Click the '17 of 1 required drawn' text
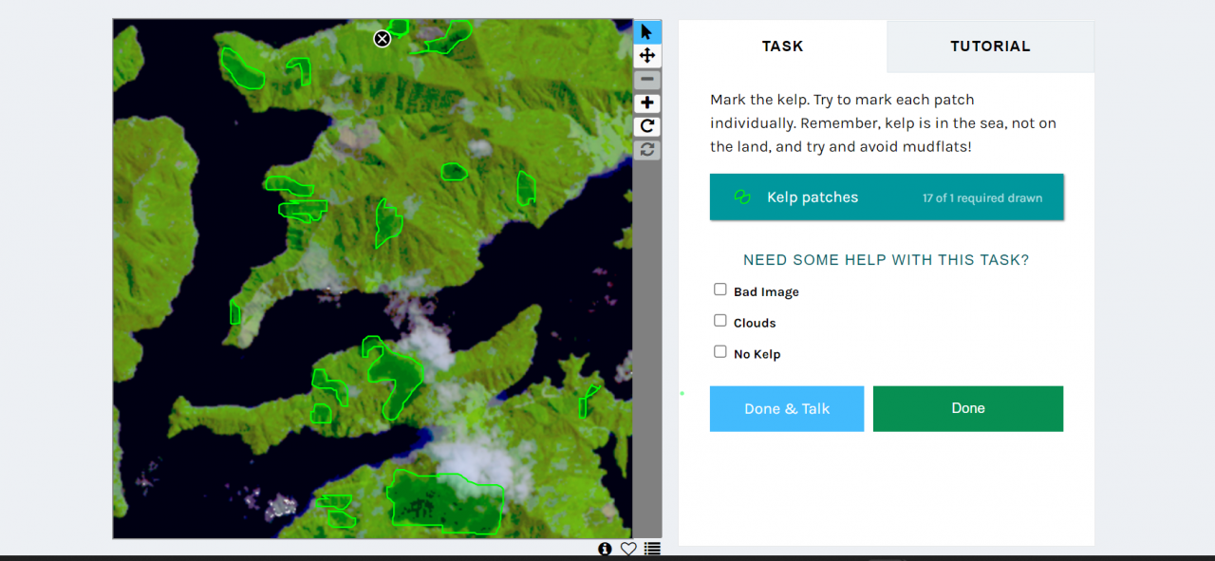 pyautogui.click(x=982, y=198)
